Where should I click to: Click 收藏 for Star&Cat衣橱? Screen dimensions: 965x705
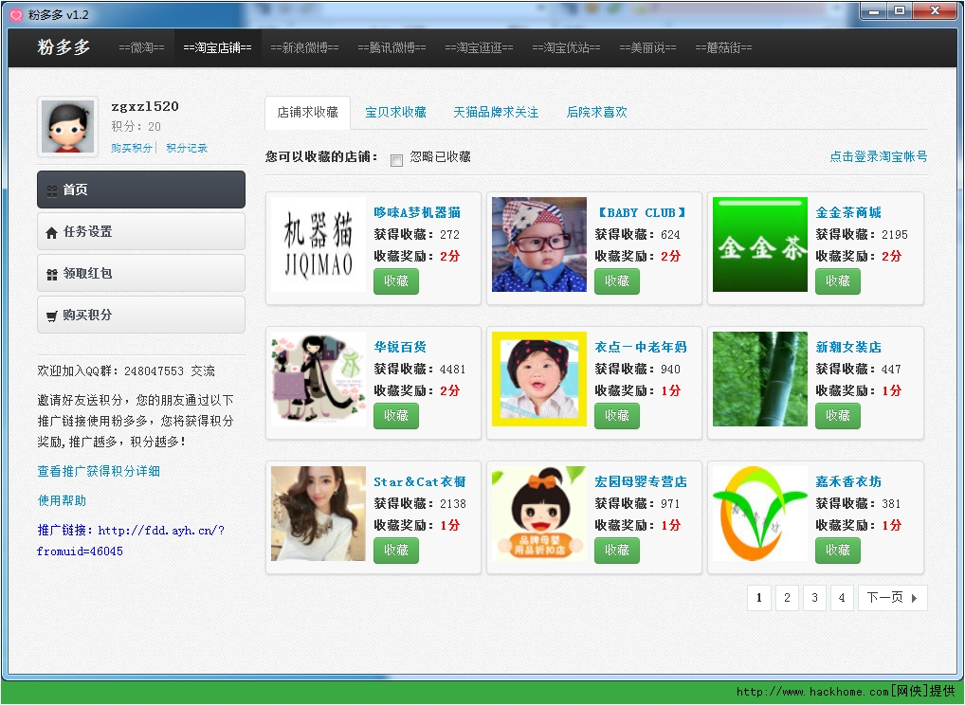tap(396, 551)
